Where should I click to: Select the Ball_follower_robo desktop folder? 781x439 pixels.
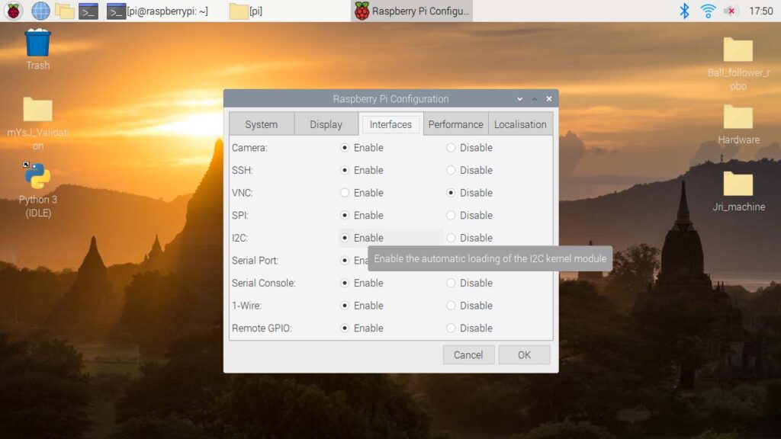click(738, 64)
